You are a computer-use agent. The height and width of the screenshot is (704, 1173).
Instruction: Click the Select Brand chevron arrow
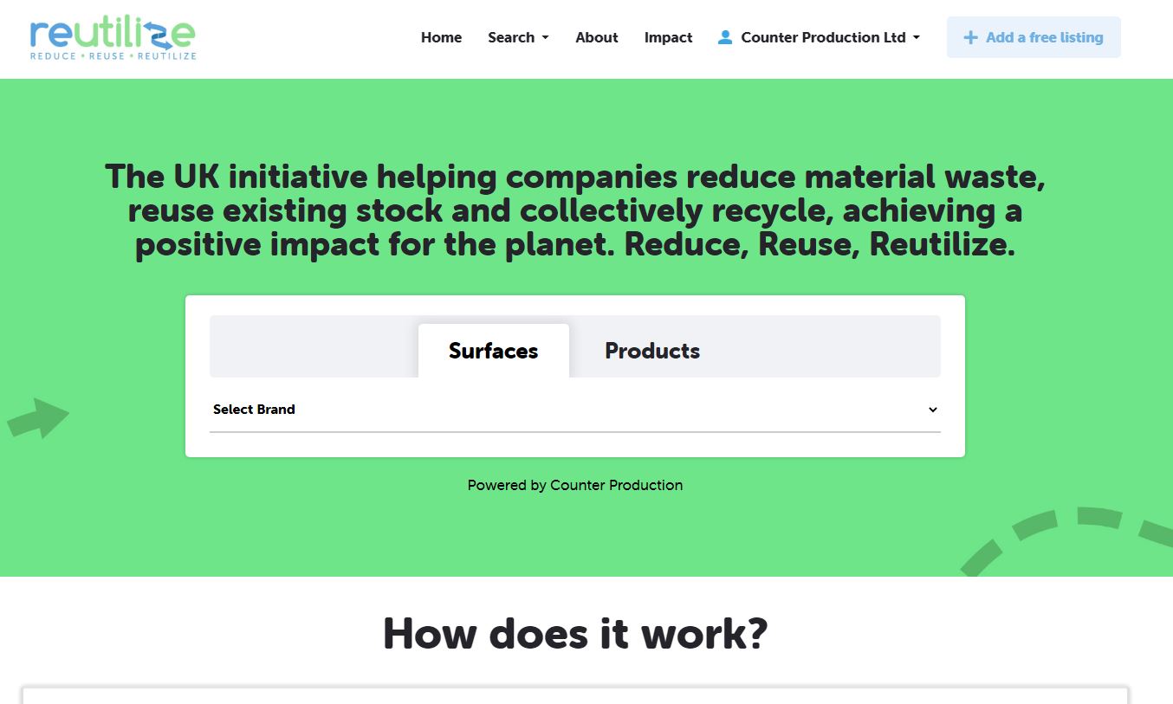(x=933, y=410)
